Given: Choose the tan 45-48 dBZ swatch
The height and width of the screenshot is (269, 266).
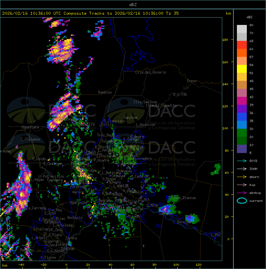Looking at the screenshot, I should tap(242, 85).
